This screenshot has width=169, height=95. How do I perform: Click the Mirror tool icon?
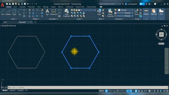click(33, 13)
